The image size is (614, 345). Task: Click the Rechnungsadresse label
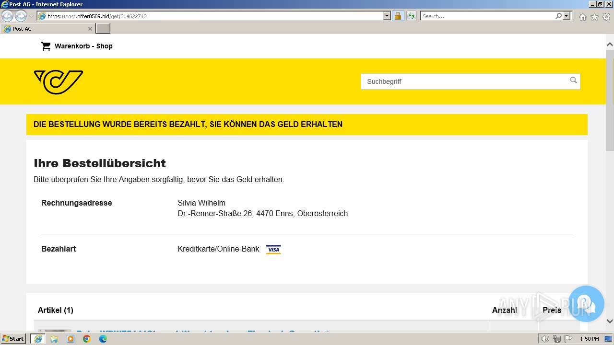(77, 203)
